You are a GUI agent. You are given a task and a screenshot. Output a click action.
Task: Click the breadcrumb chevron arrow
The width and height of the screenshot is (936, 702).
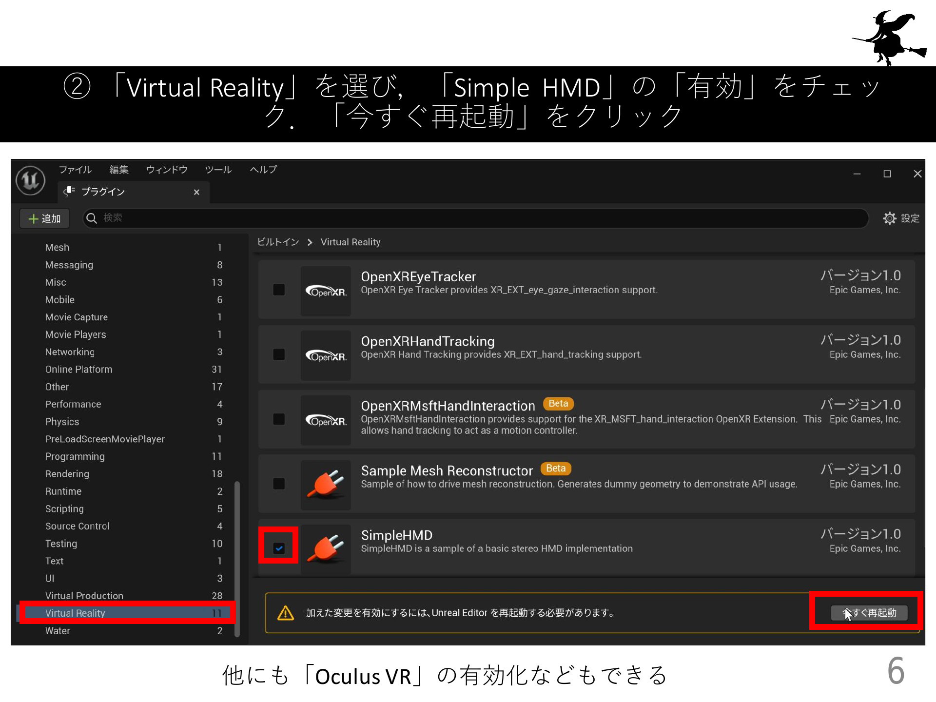click(310, 242)
